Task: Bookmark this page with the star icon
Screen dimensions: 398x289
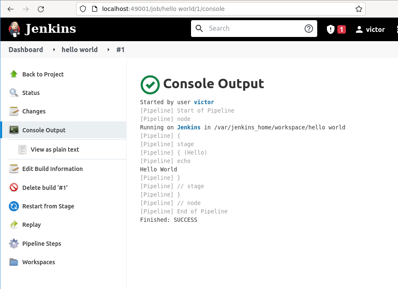Action: click(x=358, y=9)
